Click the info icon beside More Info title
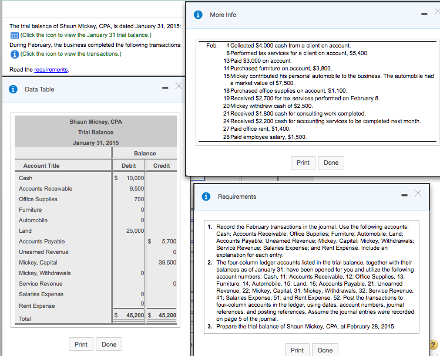 198,15
